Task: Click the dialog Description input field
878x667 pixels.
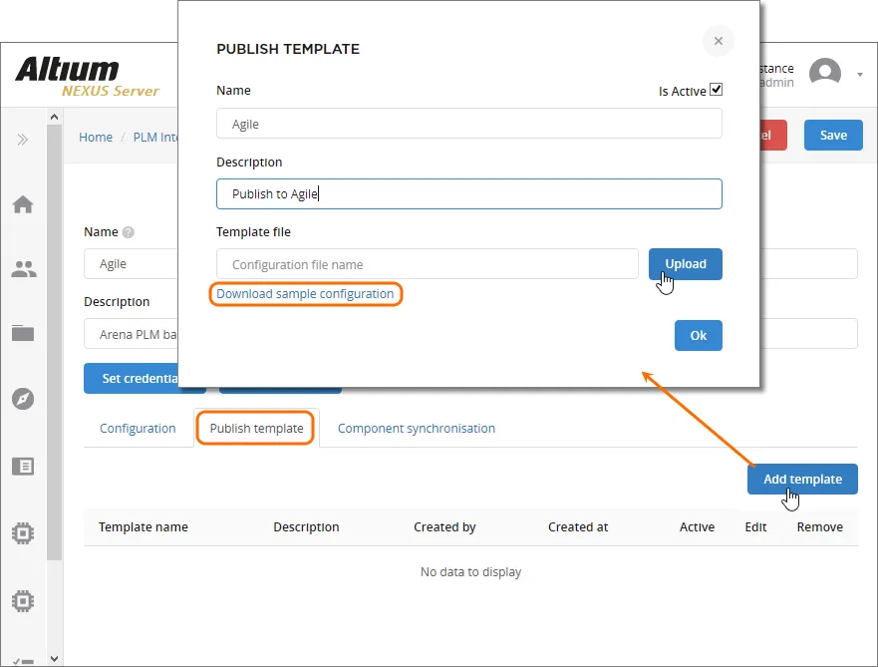Action: 468,193
